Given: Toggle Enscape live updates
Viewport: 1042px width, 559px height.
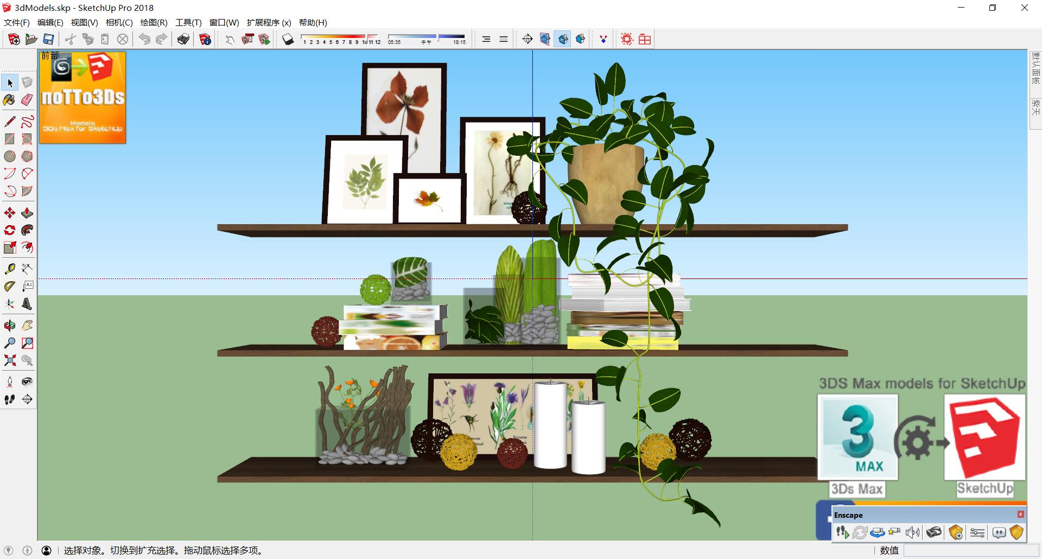Looking at the screenshot, I should (x=860, y=532).
